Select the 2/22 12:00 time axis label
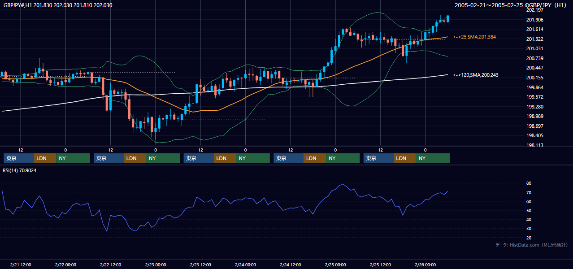This screenshot has height=269, width=573. [x=111, y=265]
